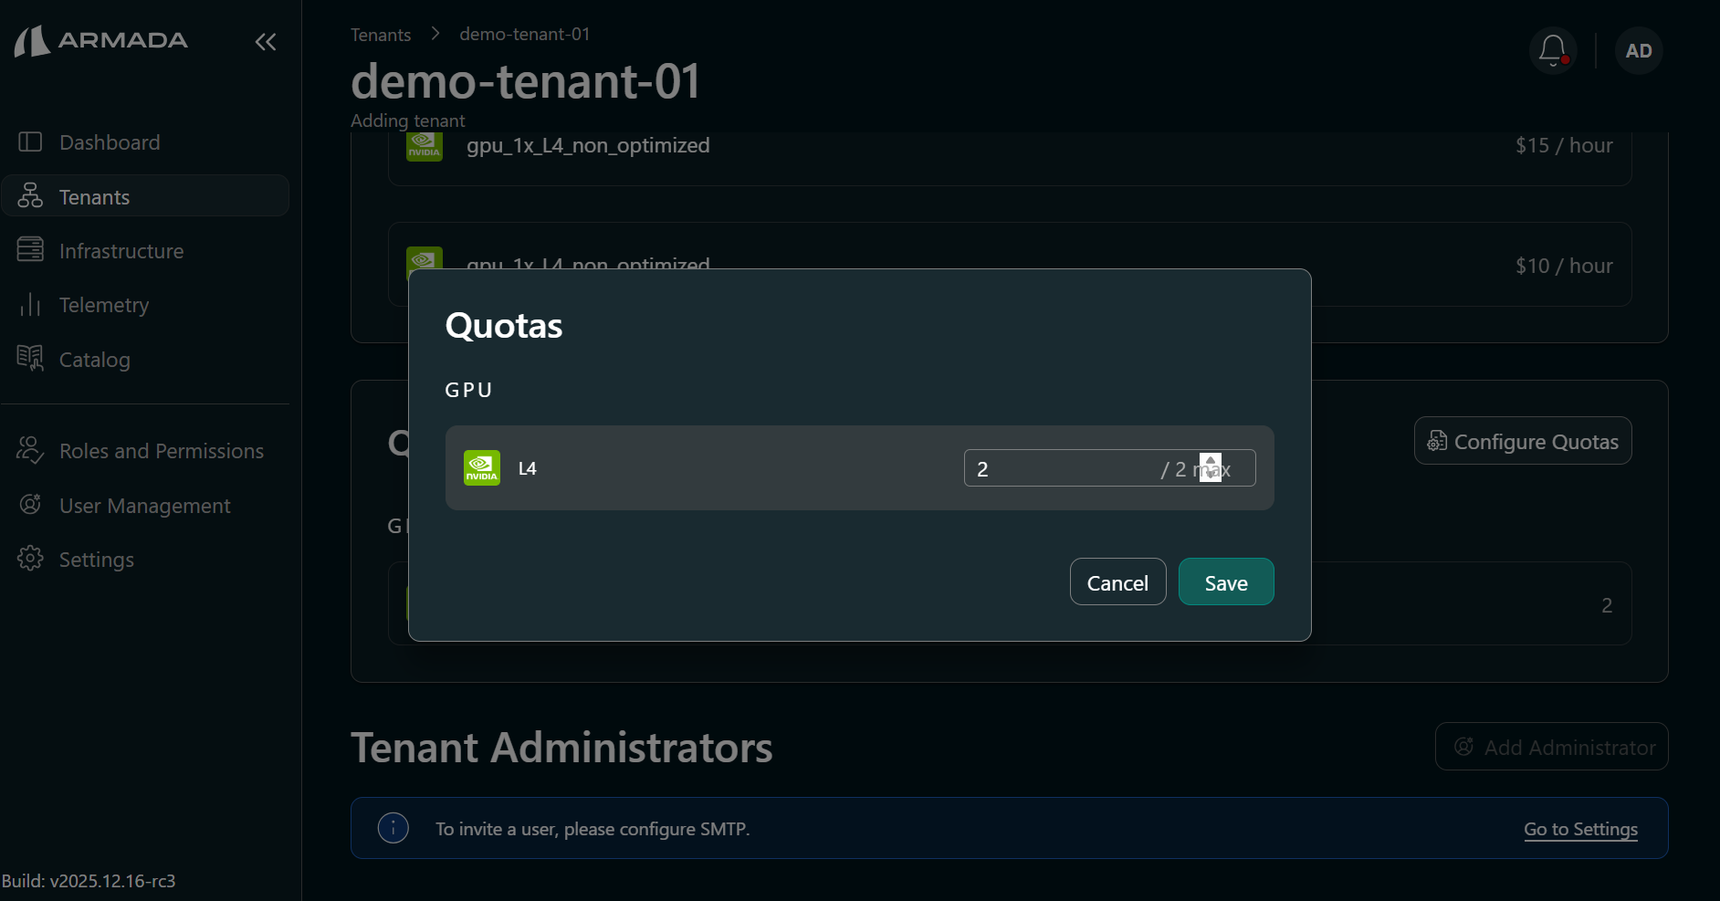Screen dimensions: 1720x901
Task: Click the Settings gear icon in sidebar
Action: tap(30, 559)
